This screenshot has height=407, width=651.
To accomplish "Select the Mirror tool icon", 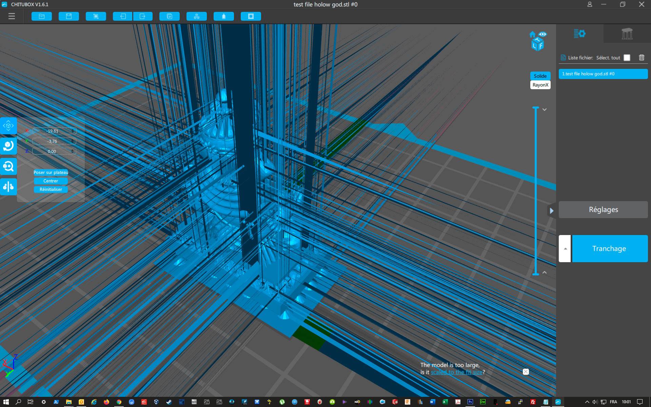I will click(x=8, y=187).
